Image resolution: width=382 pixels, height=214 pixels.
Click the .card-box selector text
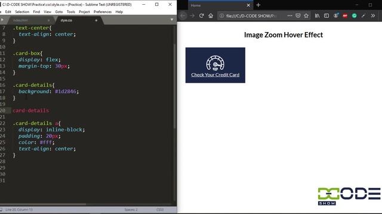point(26,53)
